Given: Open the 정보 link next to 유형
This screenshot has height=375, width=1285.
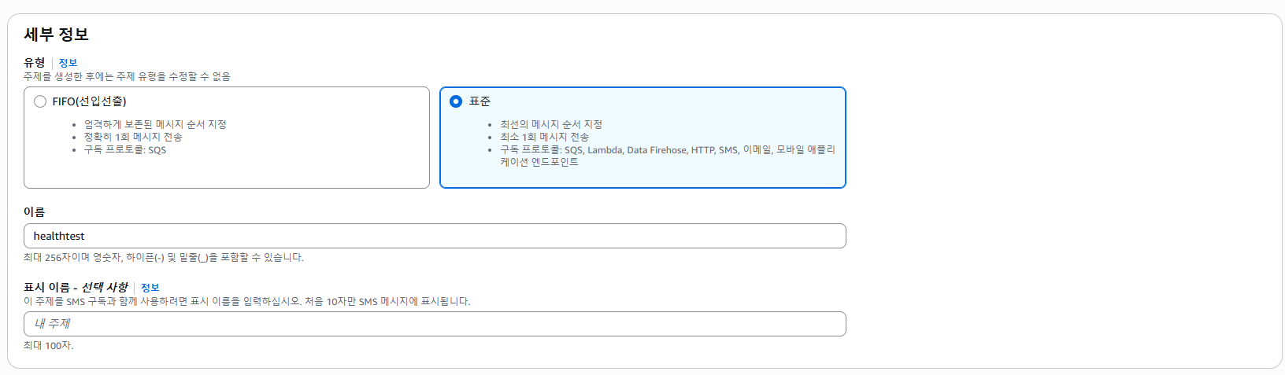Looking at the screenshot, I should tap(68, 63).
